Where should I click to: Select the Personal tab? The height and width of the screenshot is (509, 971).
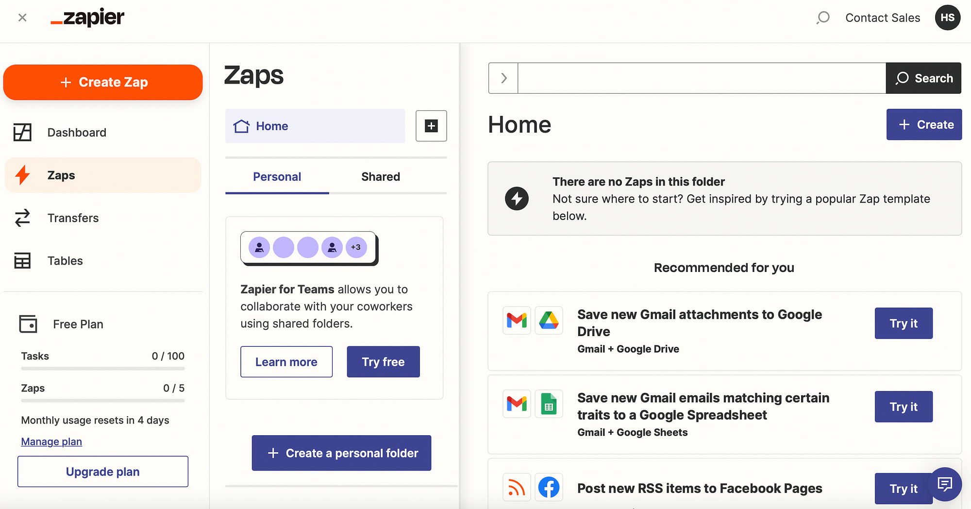pyautogui.click(x=277, y=177)
